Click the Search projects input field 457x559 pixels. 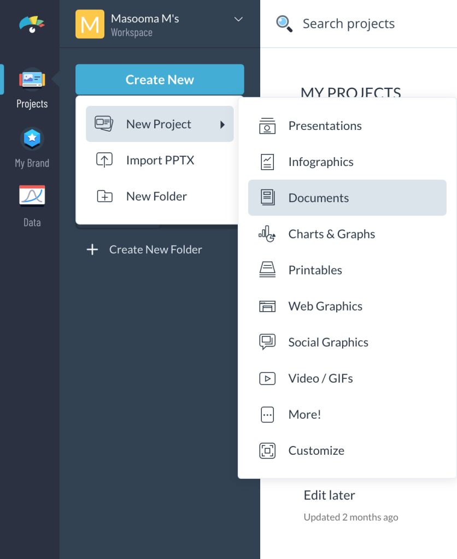click(x=348, y=23)
